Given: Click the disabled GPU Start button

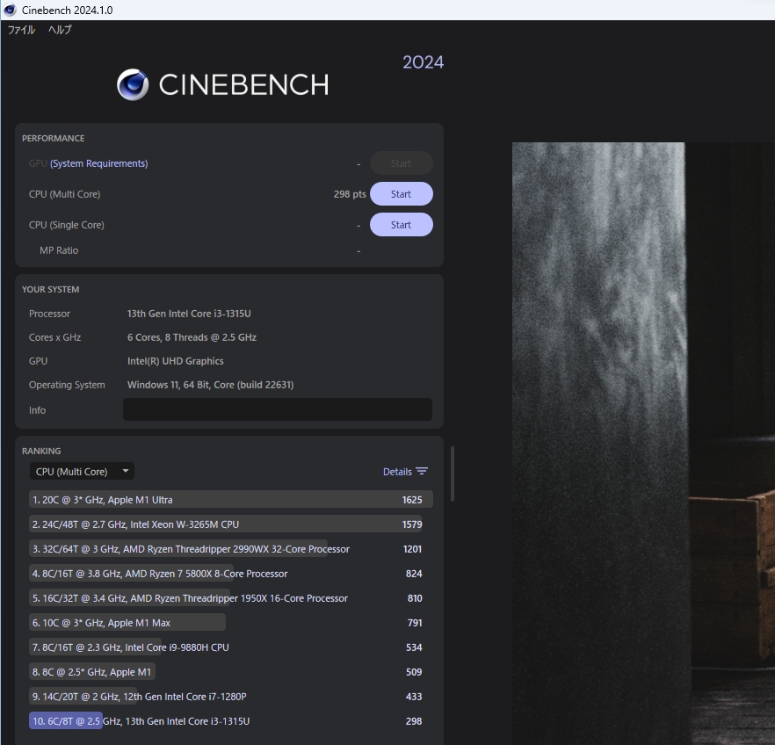Looking at the screenshot, I should click(402, 163).
